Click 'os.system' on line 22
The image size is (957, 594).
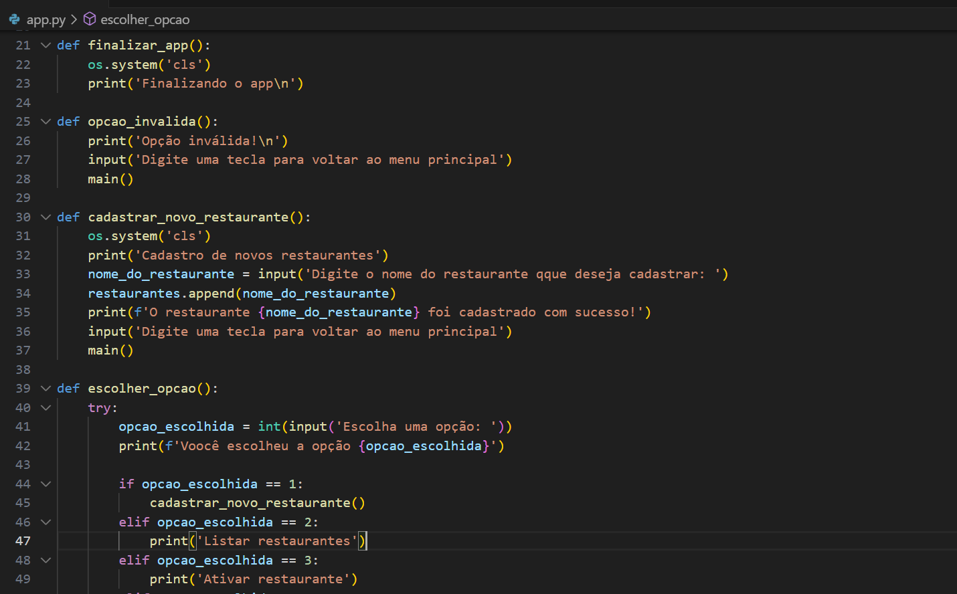coord(122,64)
